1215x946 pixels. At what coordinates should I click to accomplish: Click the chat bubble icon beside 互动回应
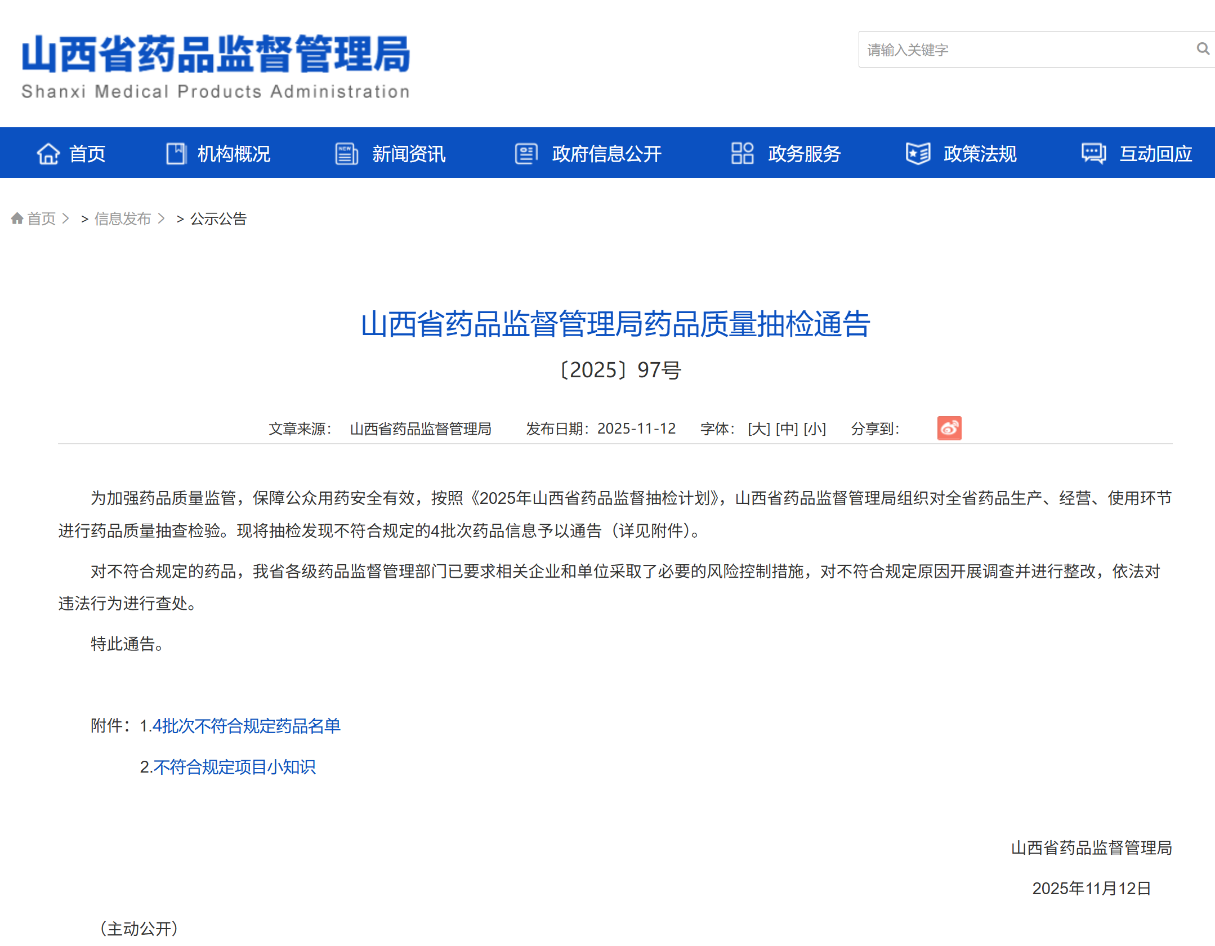1093,154
